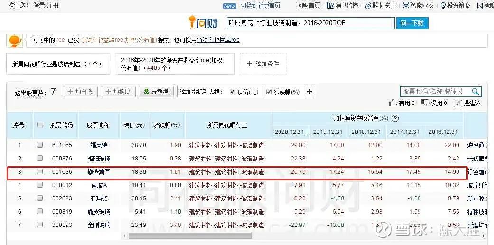Sort by 现价(元) column header
494x245 pixels.
click(134, 125)
